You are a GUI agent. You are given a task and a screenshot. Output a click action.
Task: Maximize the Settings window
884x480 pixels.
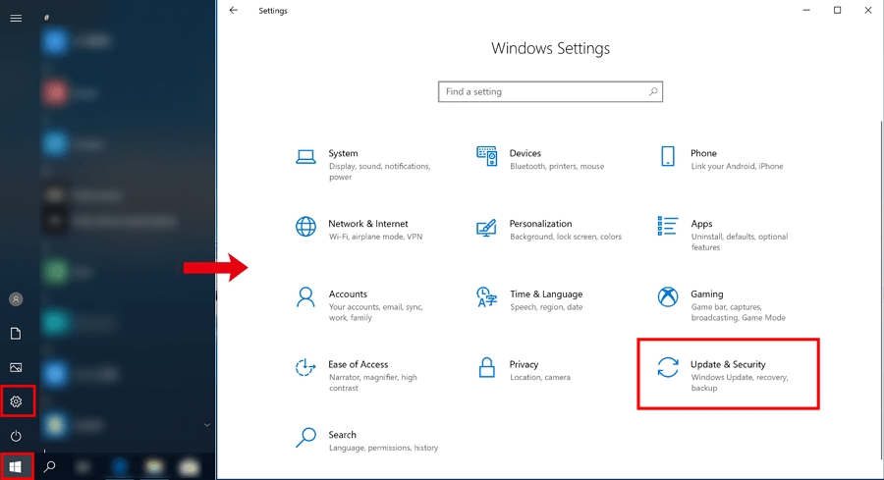(x=837, y=10)
